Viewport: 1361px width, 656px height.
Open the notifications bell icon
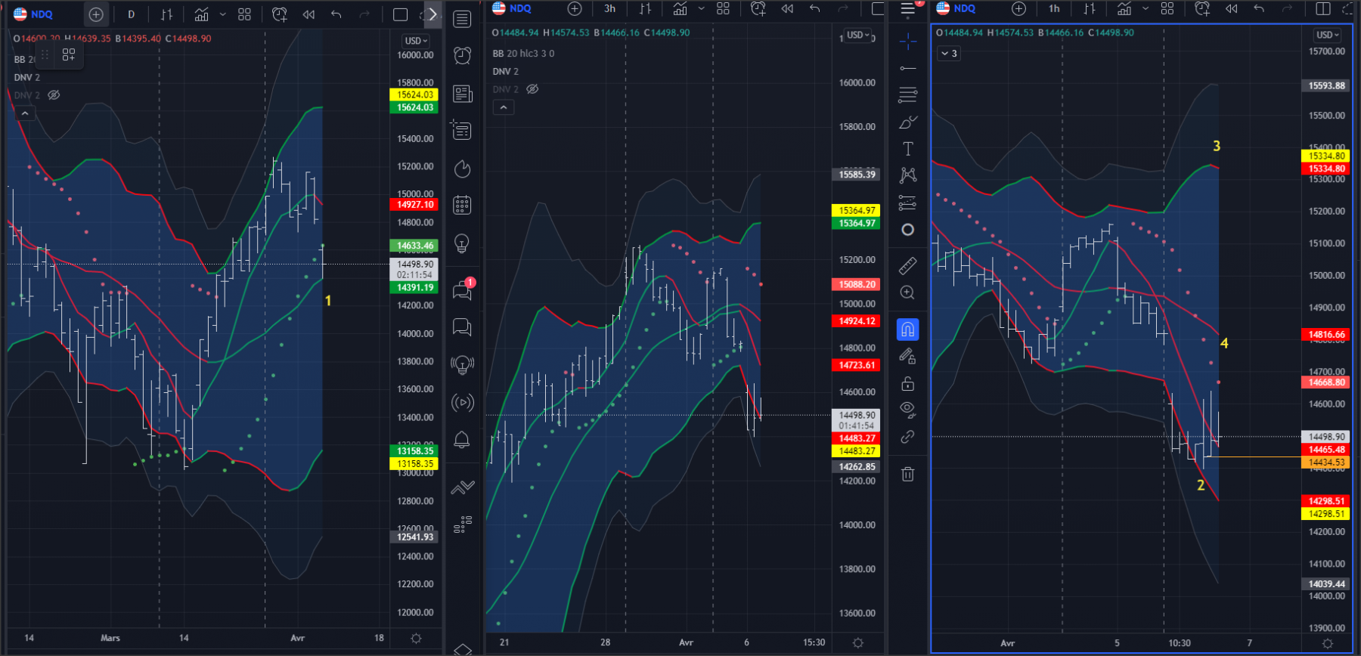click(x=462, y=440)
